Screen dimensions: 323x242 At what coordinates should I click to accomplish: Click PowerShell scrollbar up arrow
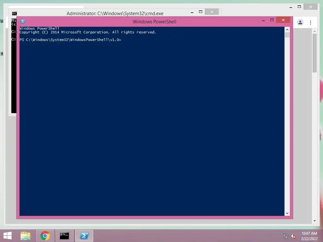[287, 30]
